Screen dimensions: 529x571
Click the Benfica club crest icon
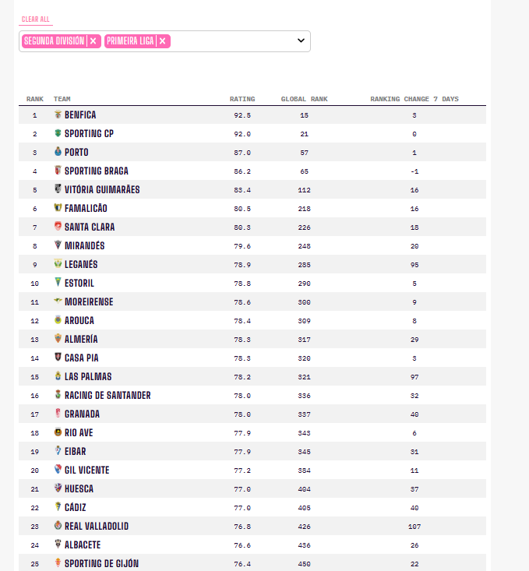click(58, 115)
